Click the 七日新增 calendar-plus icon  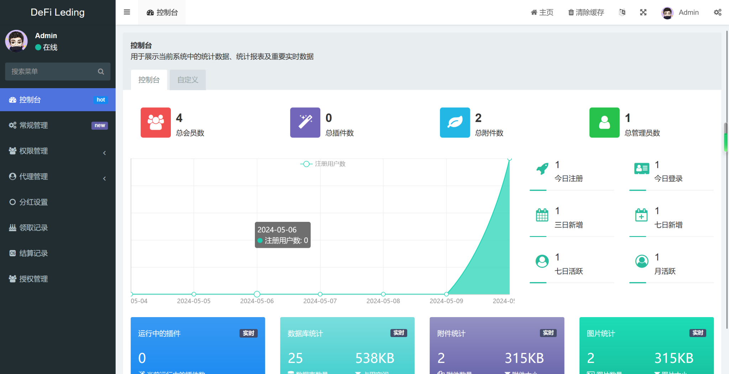(641, 215)
